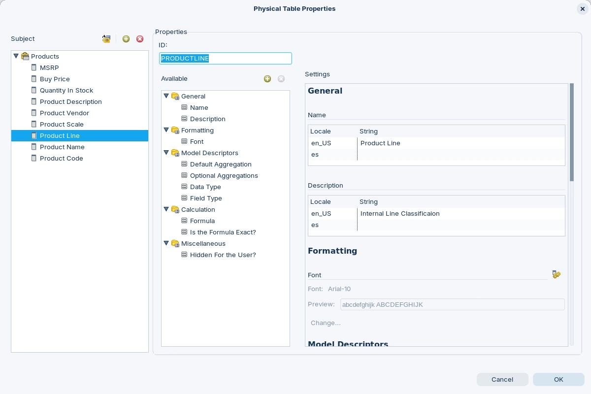Select the Data Type property
The image size is (591, 394).
pyautogui.click(x=205, y=187)
